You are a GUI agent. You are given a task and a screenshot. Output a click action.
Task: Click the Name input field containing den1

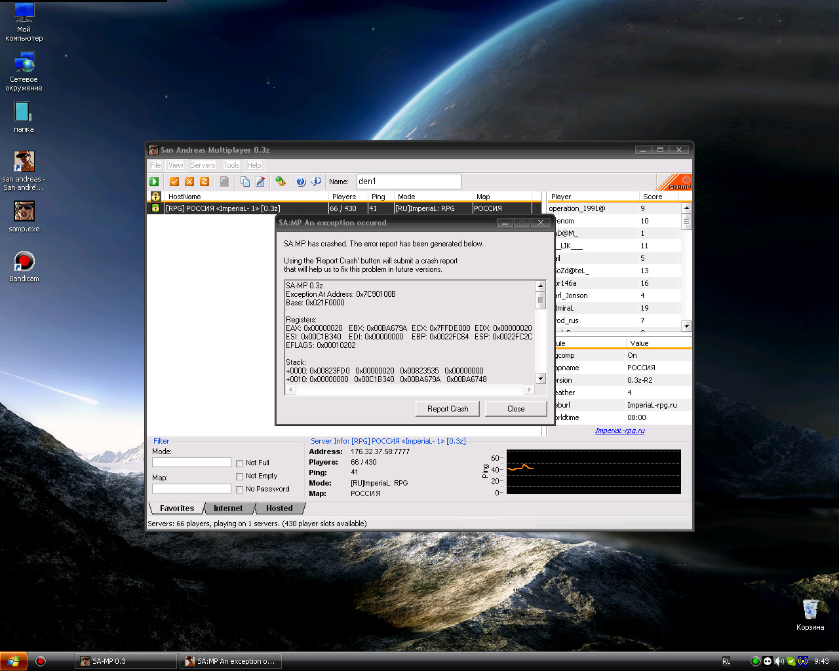point(408,182)
